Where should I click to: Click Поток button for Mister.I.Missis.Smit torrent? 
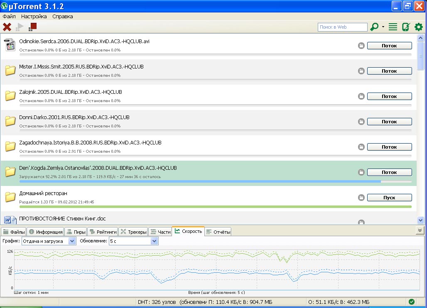pos(390,71)
